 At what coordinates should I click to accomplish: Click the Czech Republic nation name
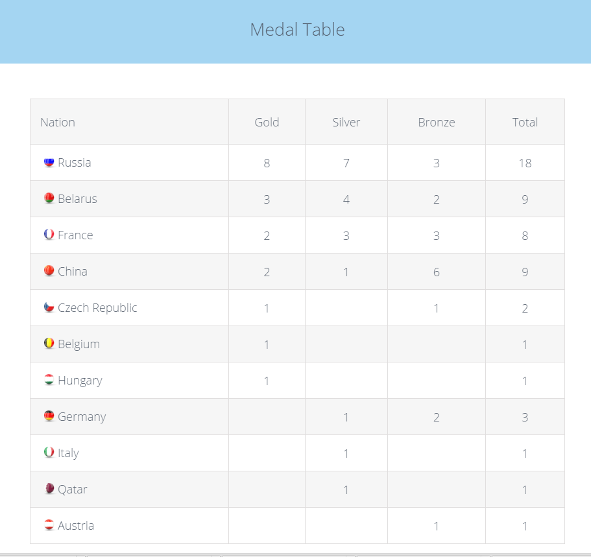(97, 308)
